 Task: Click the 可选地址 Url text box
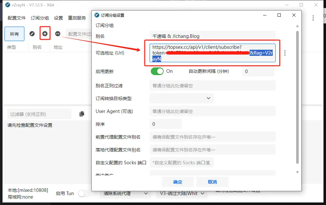coord(212,53)
